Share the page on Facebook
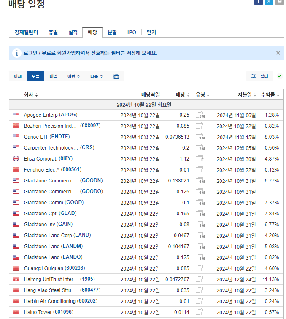The height and width of the screenshot is (319, 286). point(258,2)
